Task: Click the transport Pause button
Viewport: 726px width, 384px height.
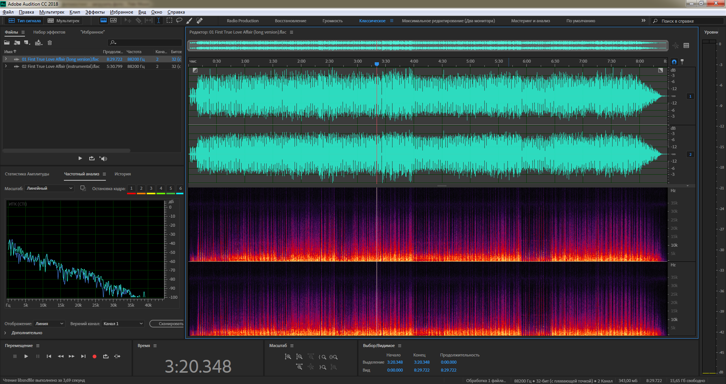Action: [x=37, y=356]
